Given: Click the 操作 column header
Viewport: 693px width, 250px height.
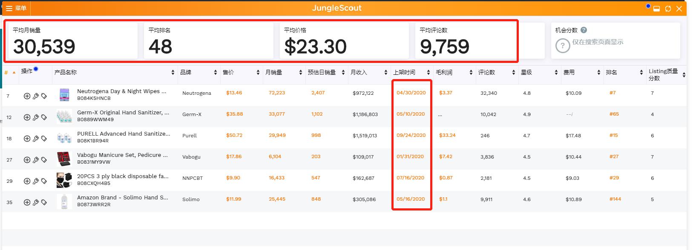Looking at the screenshot, I should click(27, 71).
